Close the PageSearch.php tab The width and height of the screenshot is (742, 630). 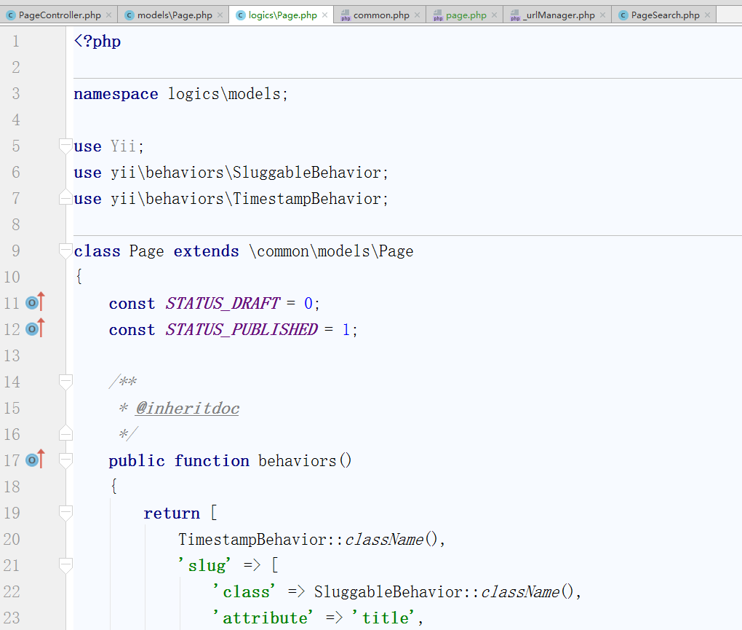pyautogui.click(x=708, y=15)
